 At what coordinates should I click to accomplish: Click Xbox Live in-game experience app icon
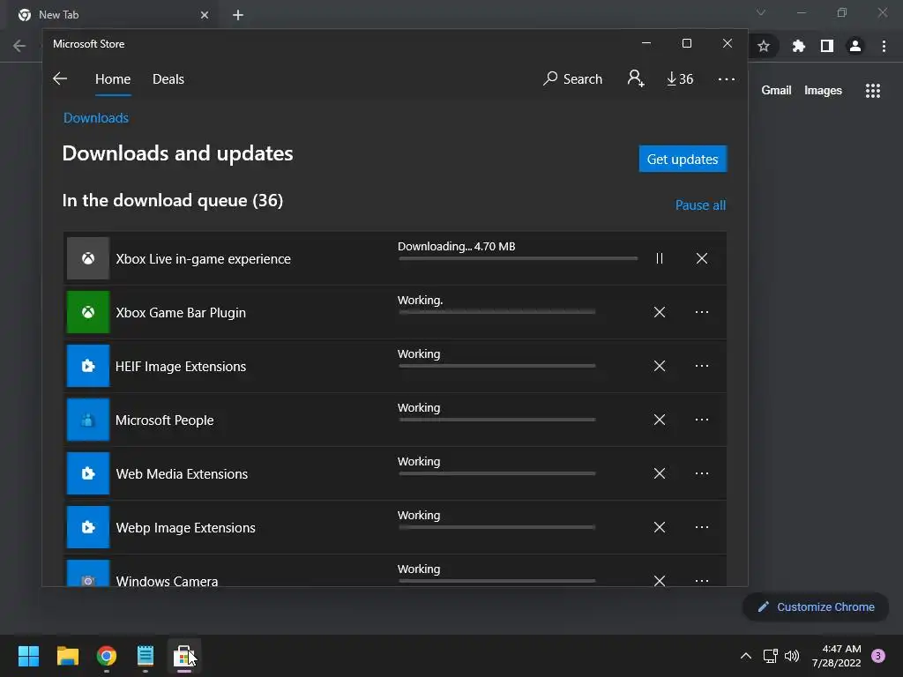click(x=88, y=258)
